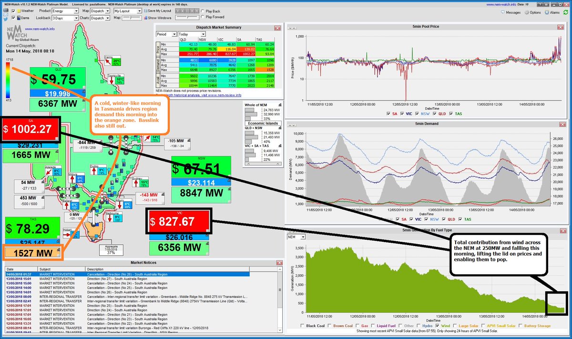This screenshot has width=572, height=339.
Task: Select the 13/05/2018 15:01 Direction No 27 notice
Action: click(127, 279)
